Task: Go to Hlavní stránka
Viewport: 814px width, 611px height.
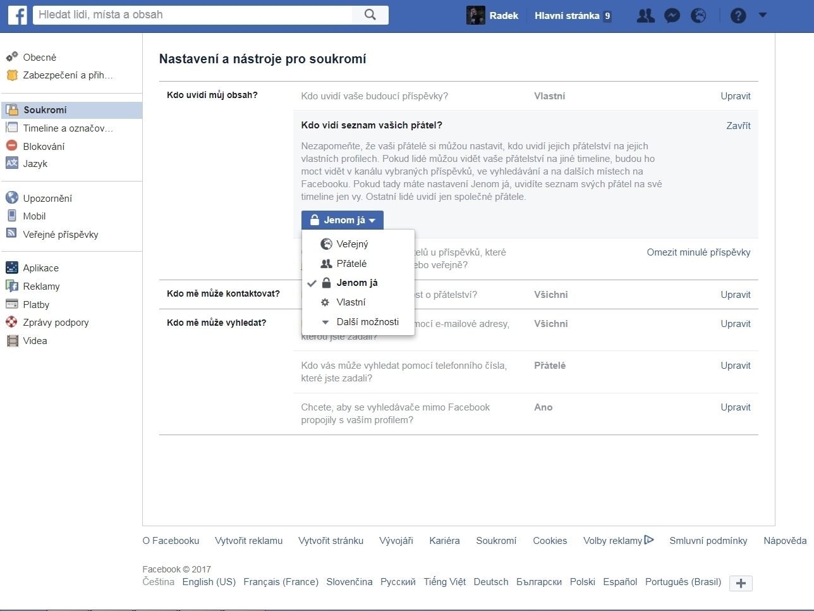Action: pos(567,16)
